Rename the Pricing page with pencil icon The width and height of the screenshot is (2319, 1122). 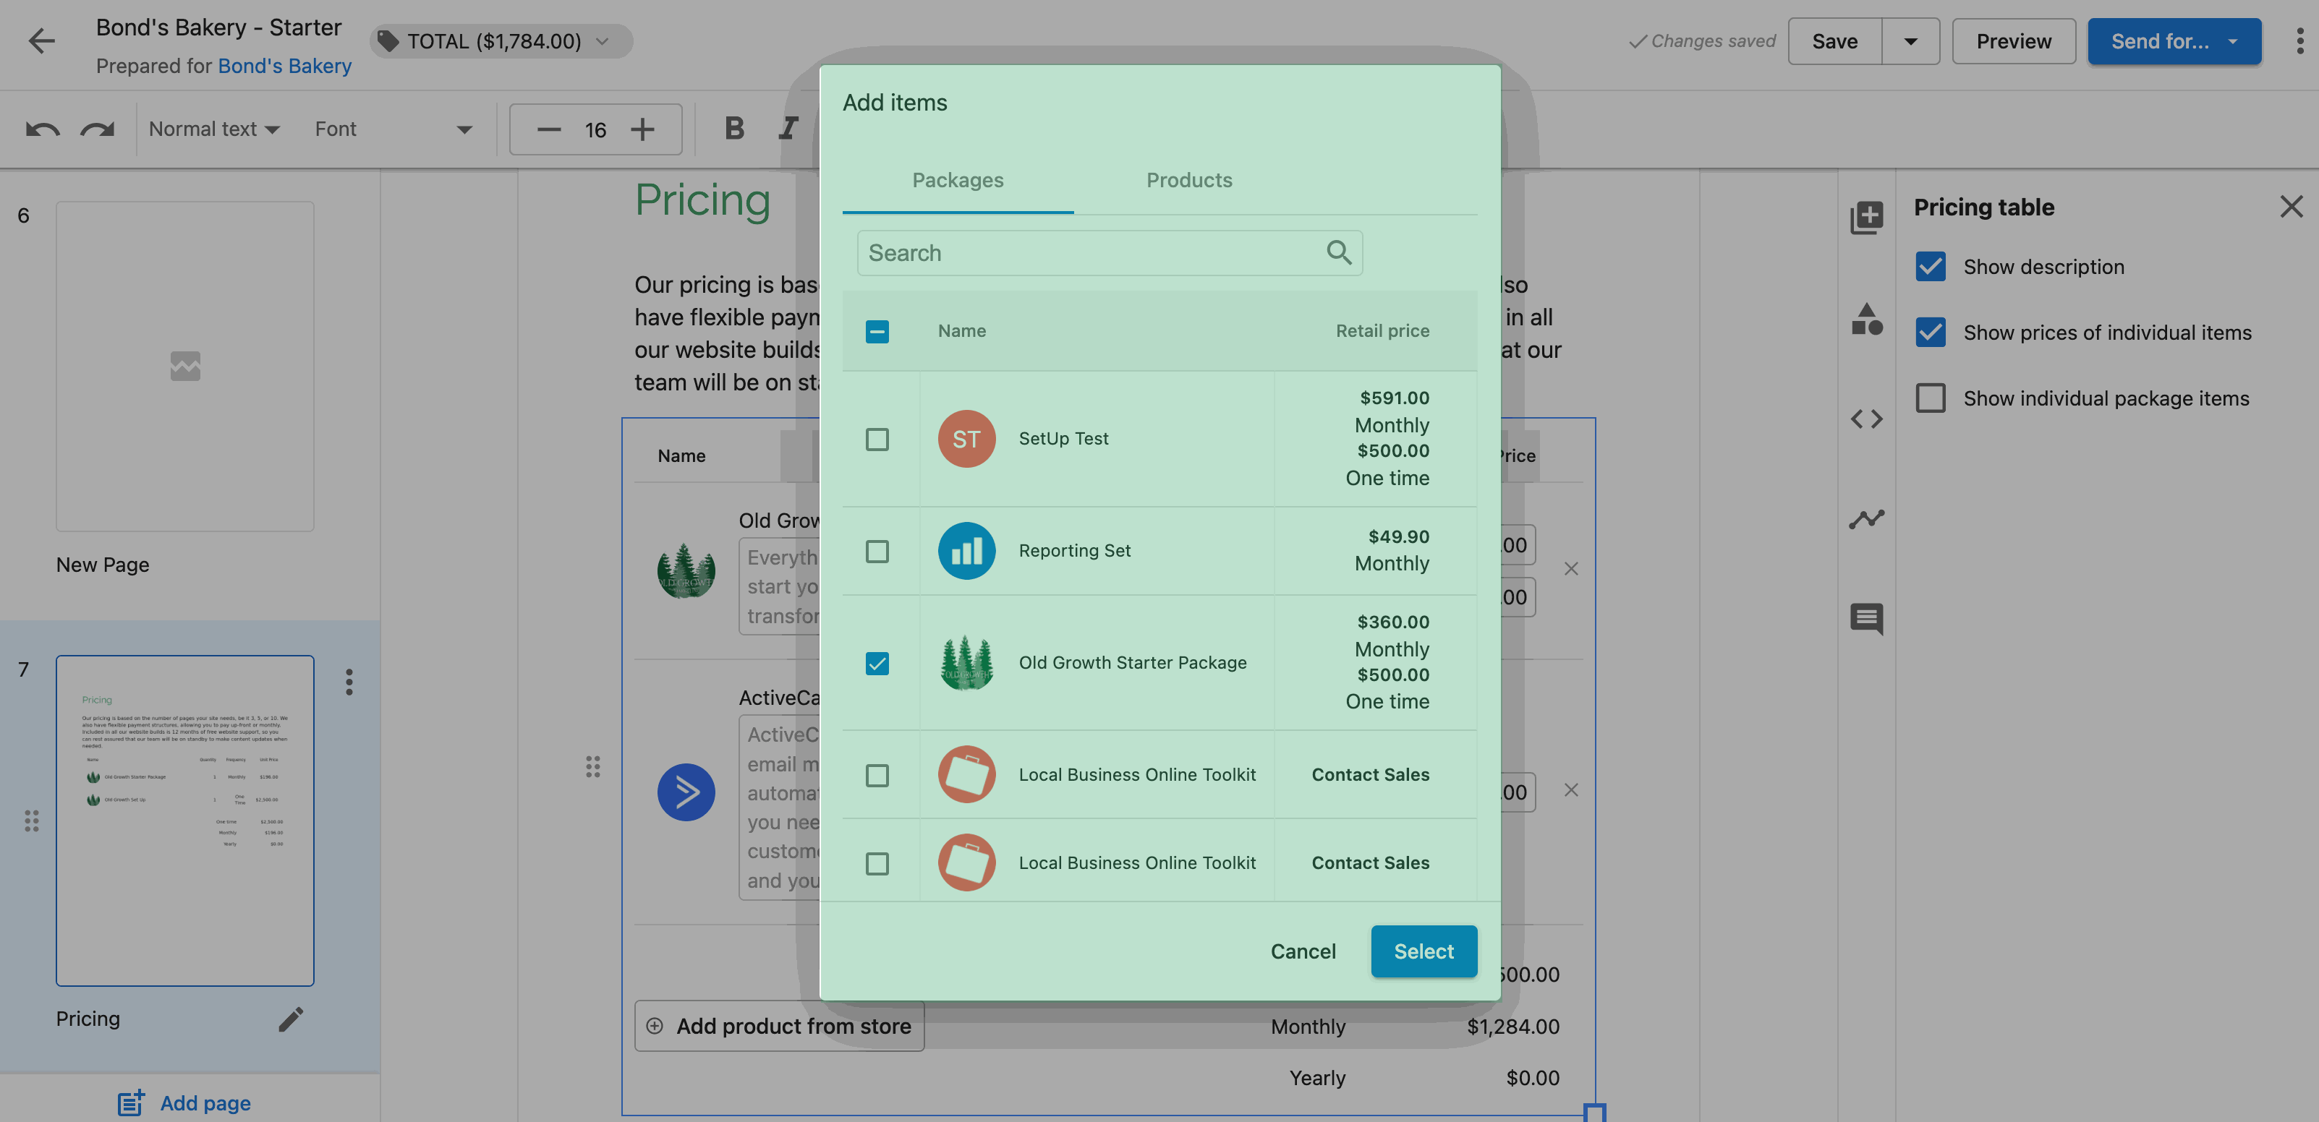pyautogui.click(x=291, y=1019)
